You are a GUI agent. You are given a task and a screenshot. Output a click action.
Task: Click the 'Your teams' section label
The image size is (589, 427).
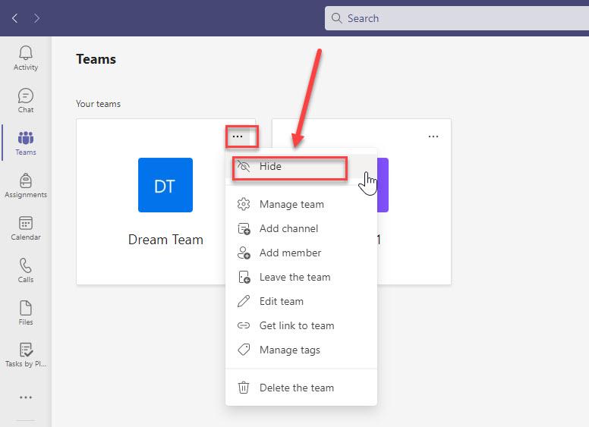coord(98,104)
